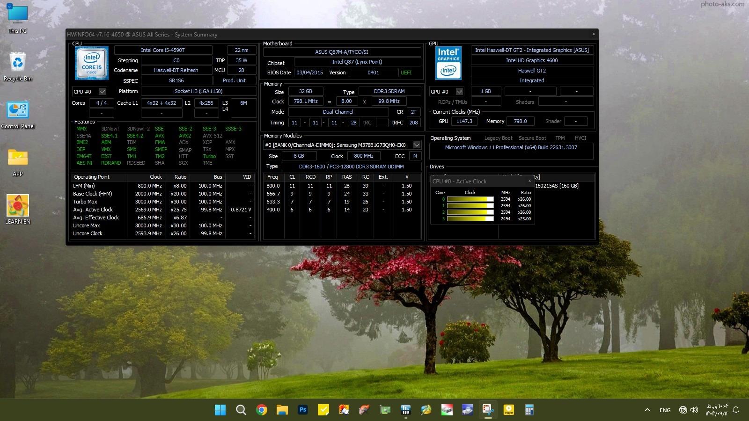Open the CPU #0 selector dropdown
Image resolution: width=749 pixels, height=421 pixels.
click(102, 92)
